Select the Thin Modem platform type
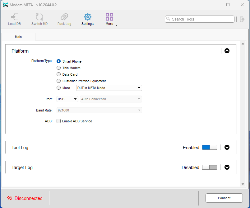 [58, 68]
